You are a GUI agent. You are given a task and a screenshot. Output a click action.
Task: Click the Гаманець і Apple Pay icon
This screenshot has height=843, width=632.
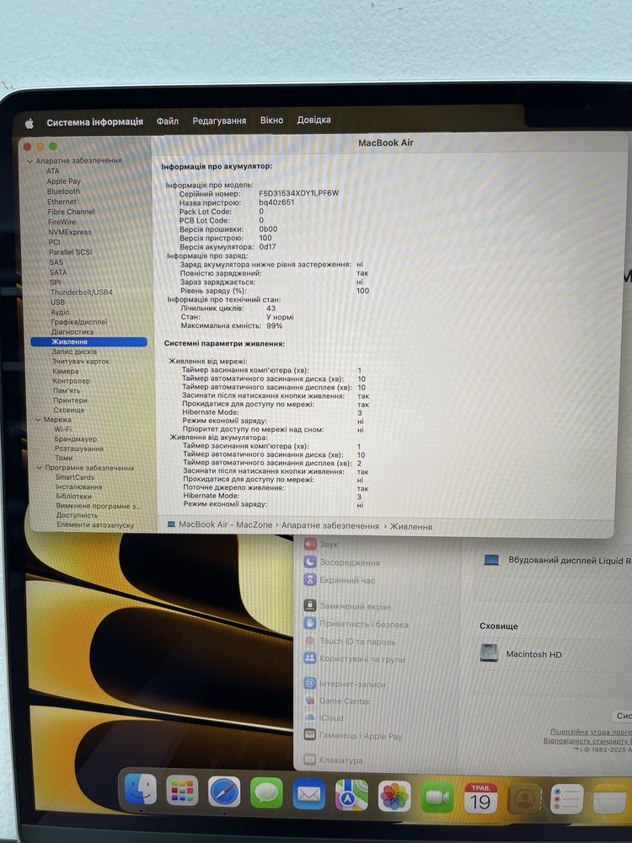pos(310,734)
